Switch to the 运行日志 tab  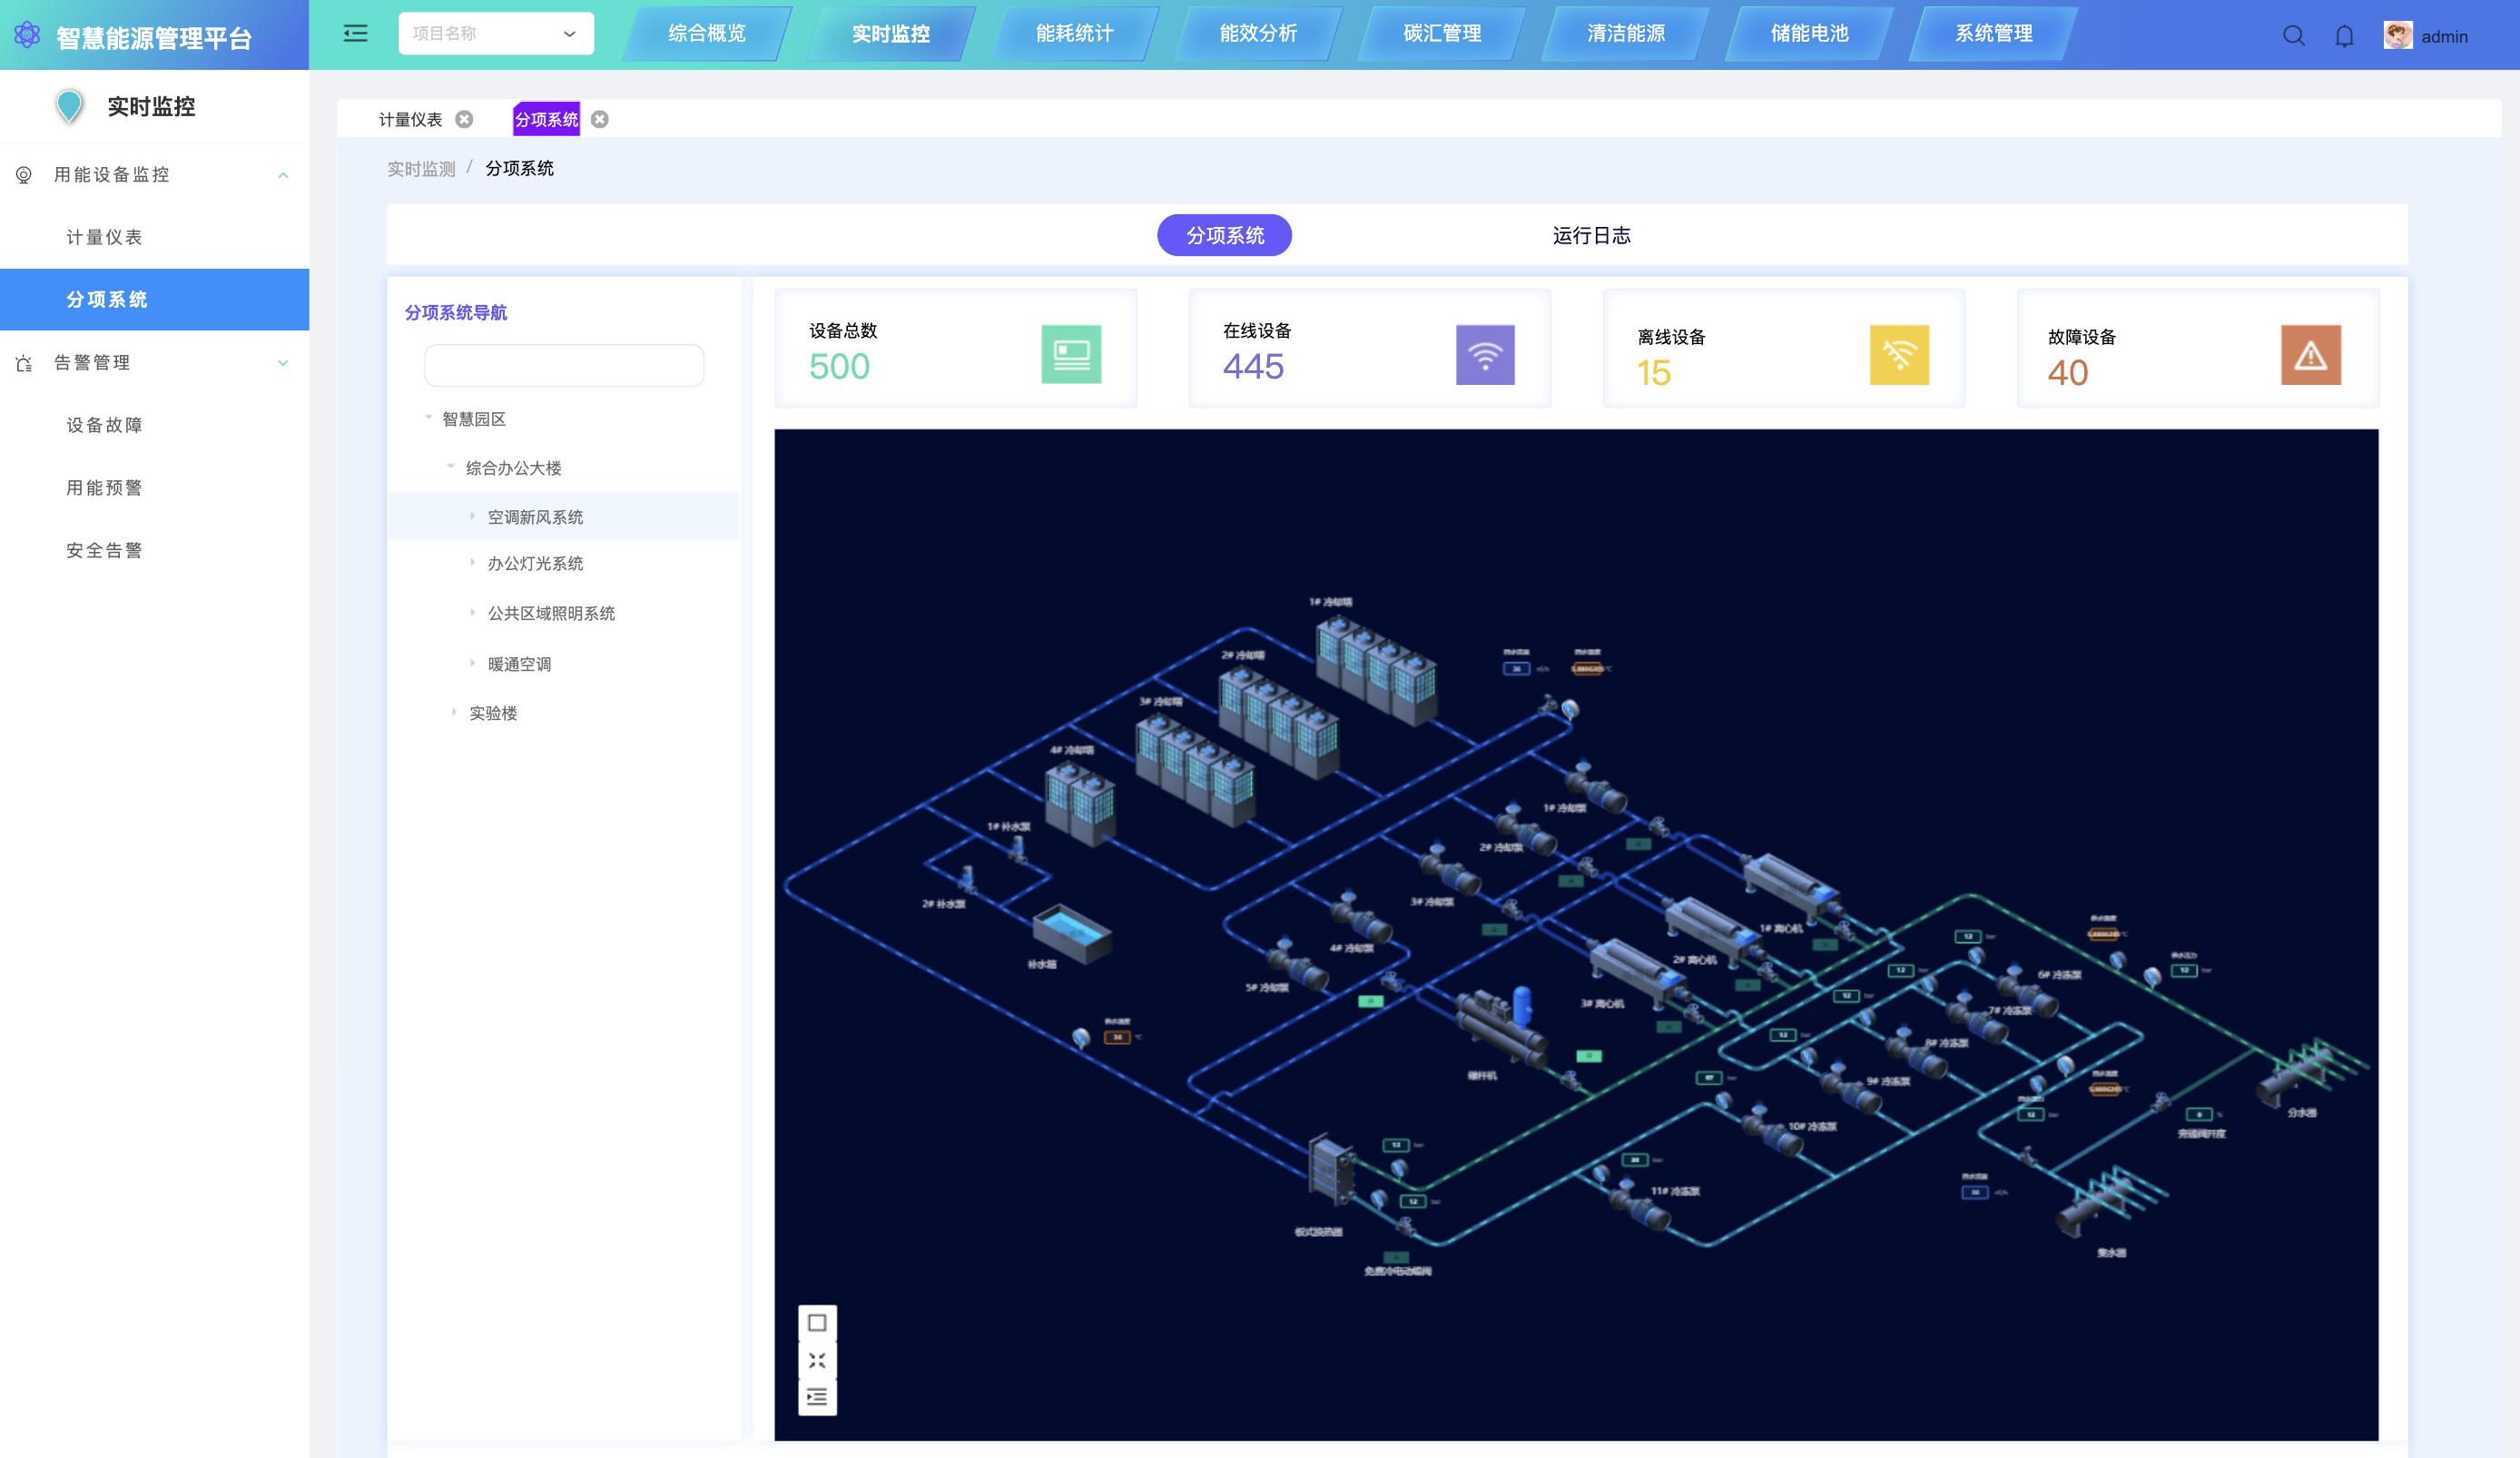[x=1590, y=235]
